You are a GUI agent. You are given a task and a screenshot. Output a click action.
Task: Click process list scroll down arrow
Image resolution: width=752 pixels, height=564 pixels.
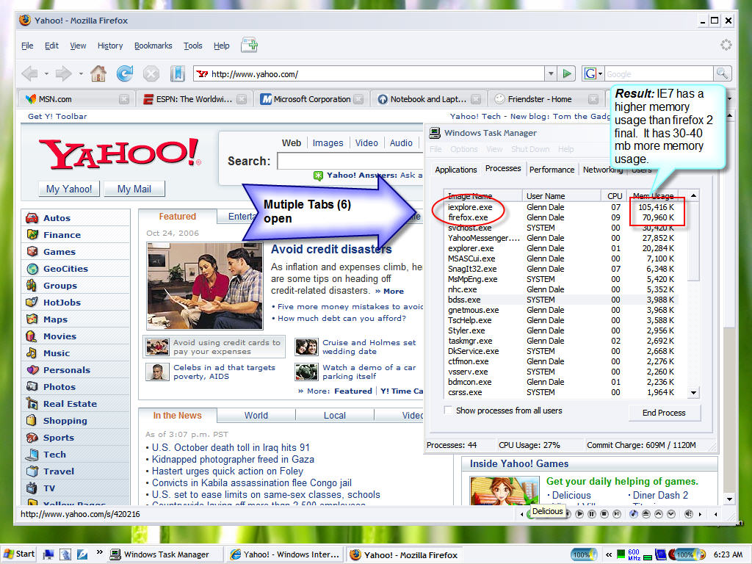click(693, 392)
